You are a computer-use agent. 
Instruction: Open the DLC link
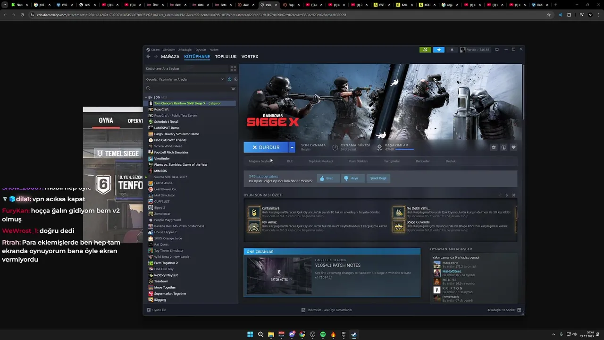290,161
